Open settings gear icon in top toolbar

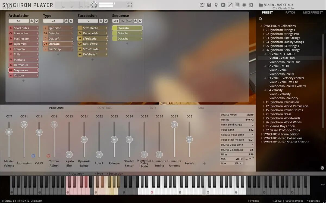251,5
